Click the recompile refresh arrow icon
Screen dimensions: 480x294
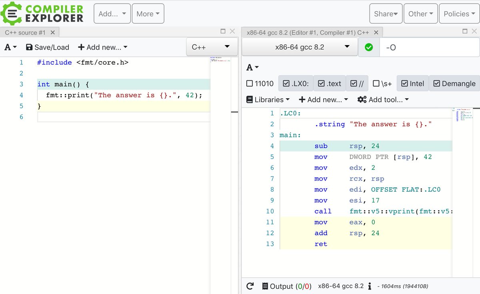tap(250, 286)
